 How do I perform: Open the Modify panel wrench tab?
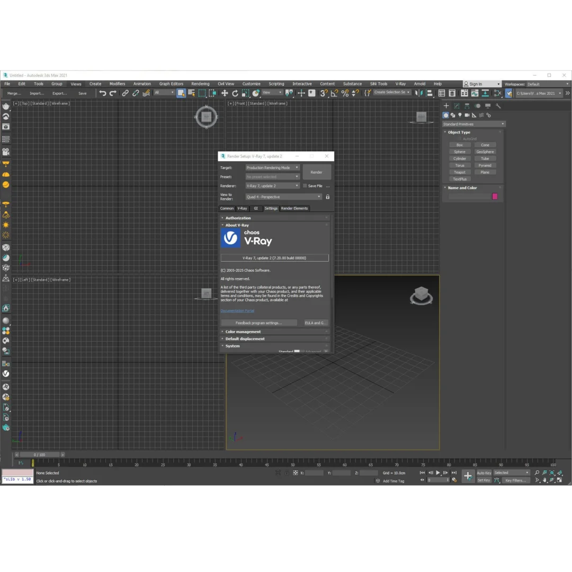(498, 106)
